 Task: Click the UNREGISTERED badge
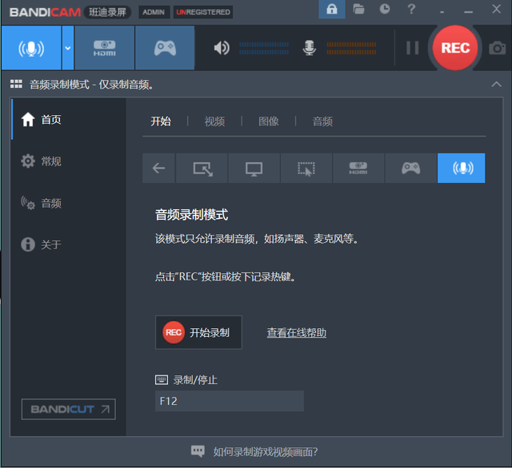point(203,12)
